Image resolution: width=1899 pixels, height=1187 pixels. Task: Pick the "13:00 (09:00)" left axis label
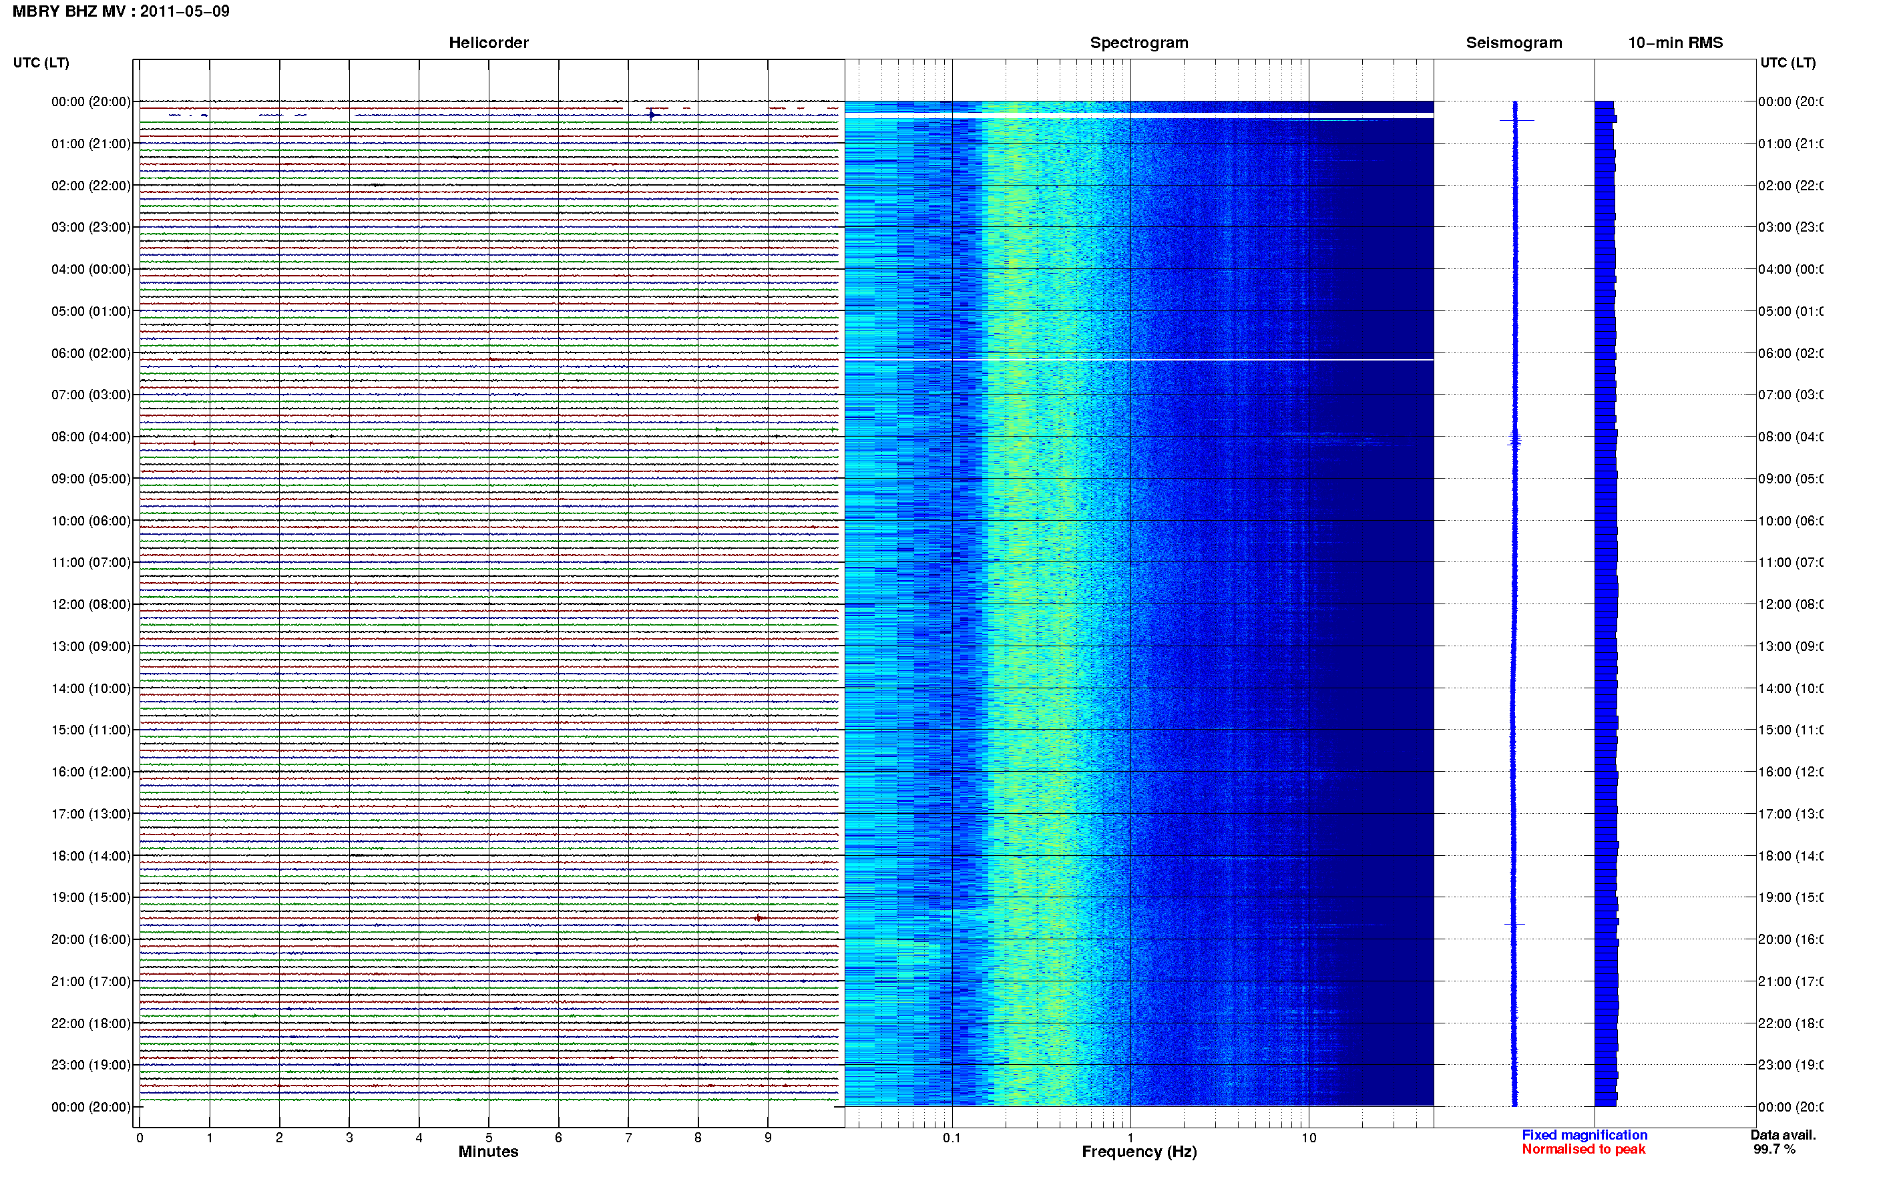click(91, 647)
